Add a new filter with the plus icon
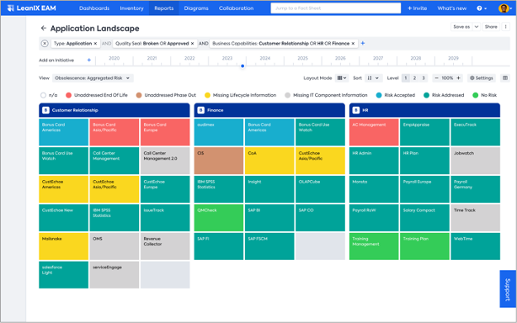This screenshot has height=323, width=517. pos(363,44)
